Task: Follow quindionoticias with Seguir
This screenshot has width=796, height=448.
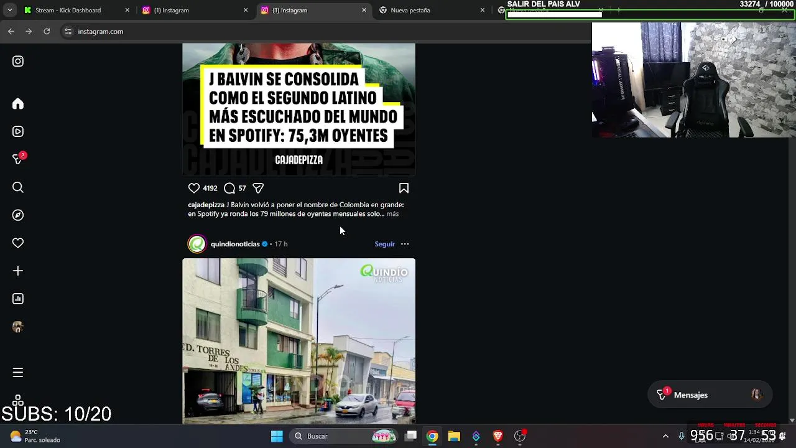Action: [384, 244]
